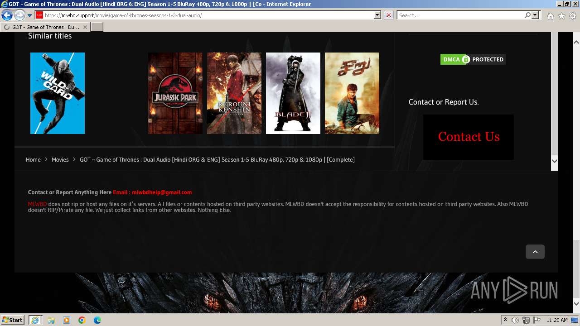The height and width of the screenshot is (326, 580).
Task: Click Internet Explorer taskbar icon
Action: 35,320
